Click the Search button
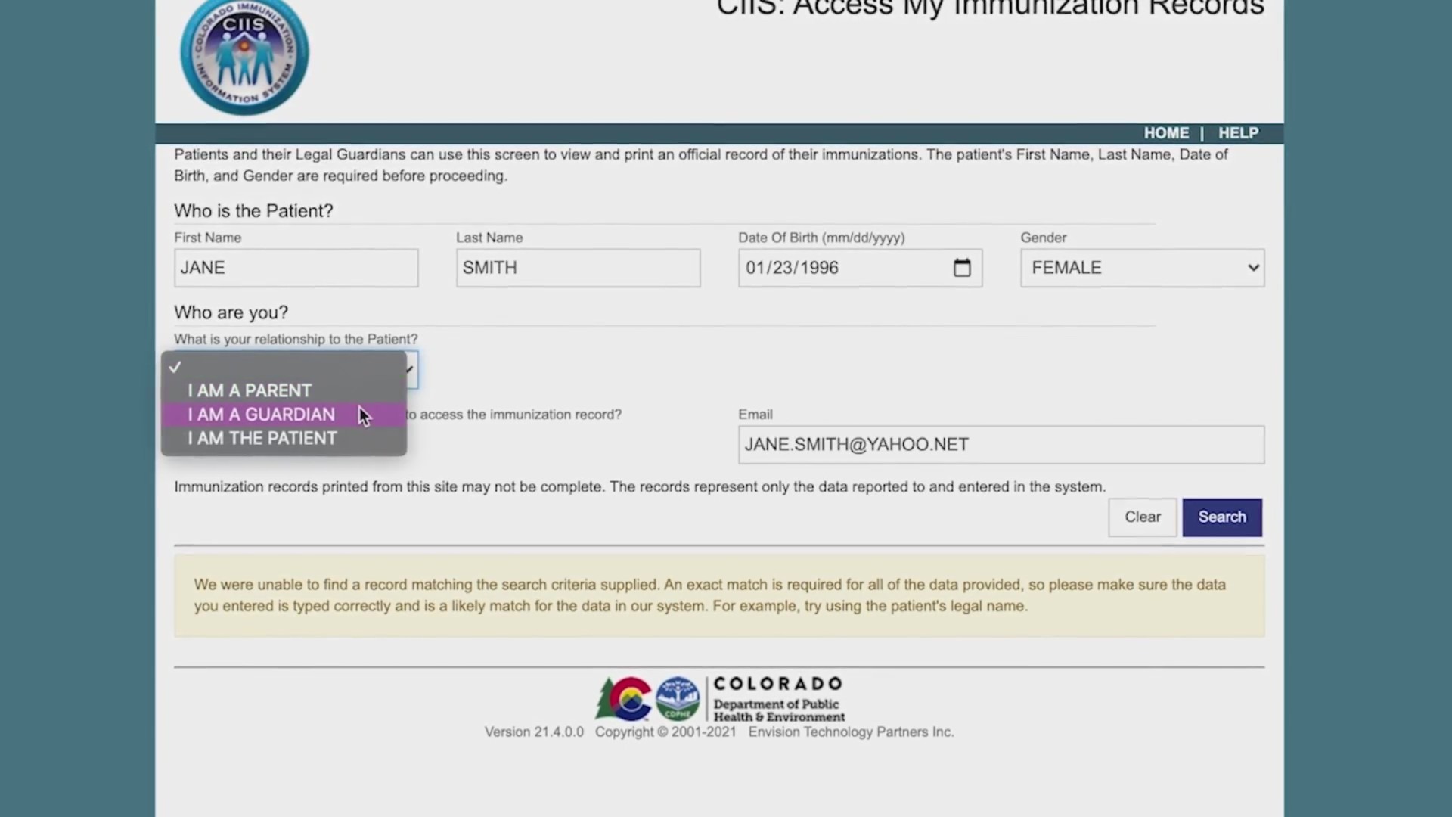This screenshot has height=817, width=1452. 1221,516
